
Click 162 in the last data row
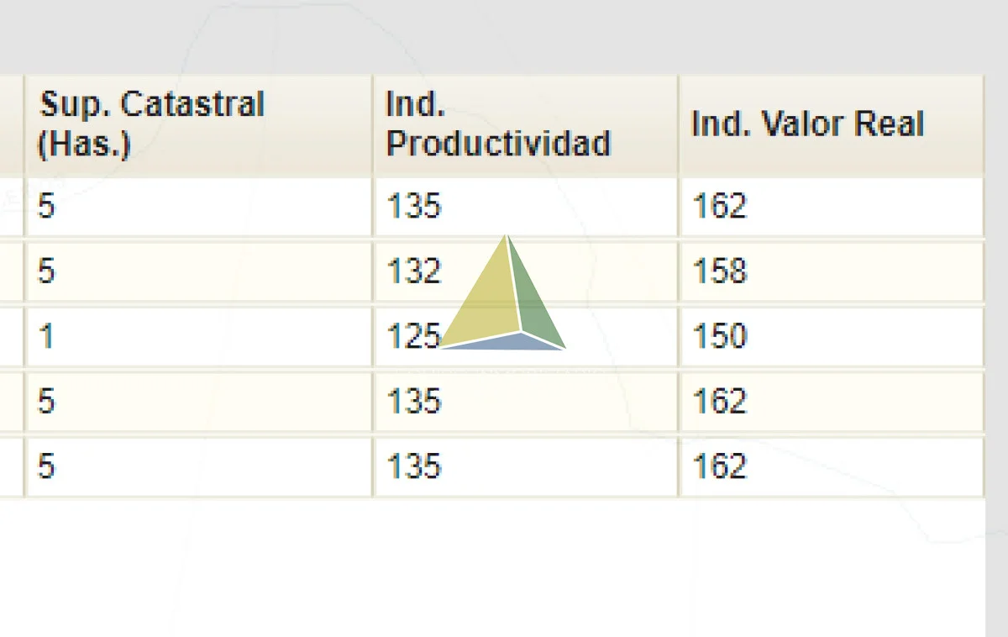720,466
